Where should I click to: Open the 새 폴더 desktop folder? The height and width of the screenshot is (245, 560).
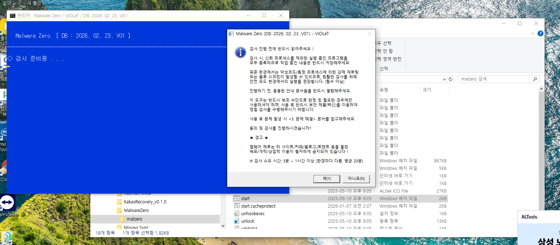(x=34, y=3)
